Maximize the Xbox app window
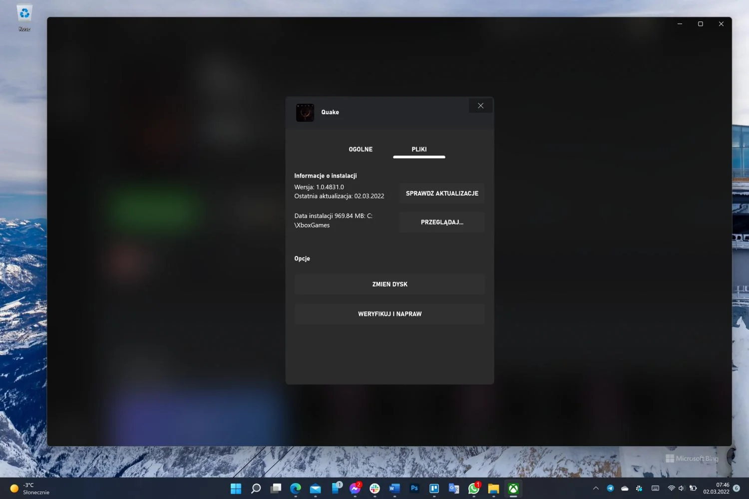 [701, 24]
